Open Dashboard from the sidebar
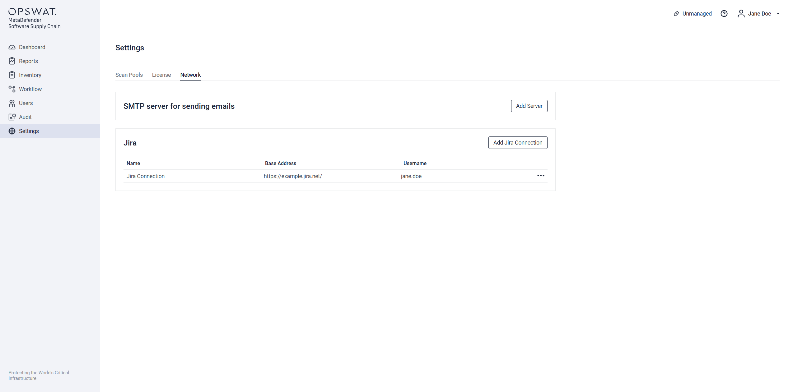 click(x=50, y=47)
